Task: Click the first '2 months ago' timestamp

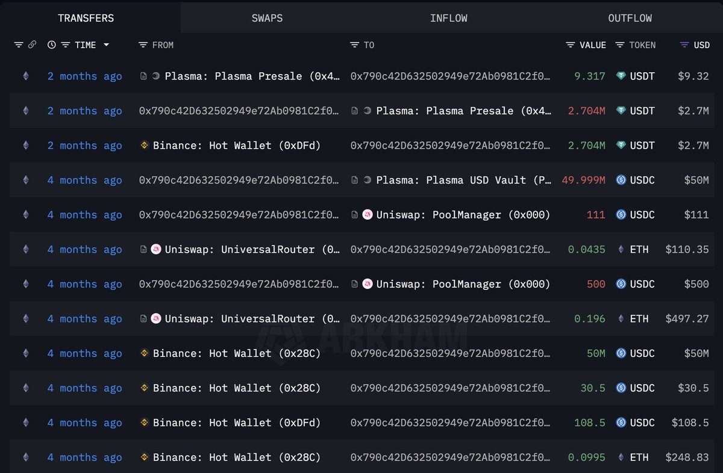Action: pos(84,76)
